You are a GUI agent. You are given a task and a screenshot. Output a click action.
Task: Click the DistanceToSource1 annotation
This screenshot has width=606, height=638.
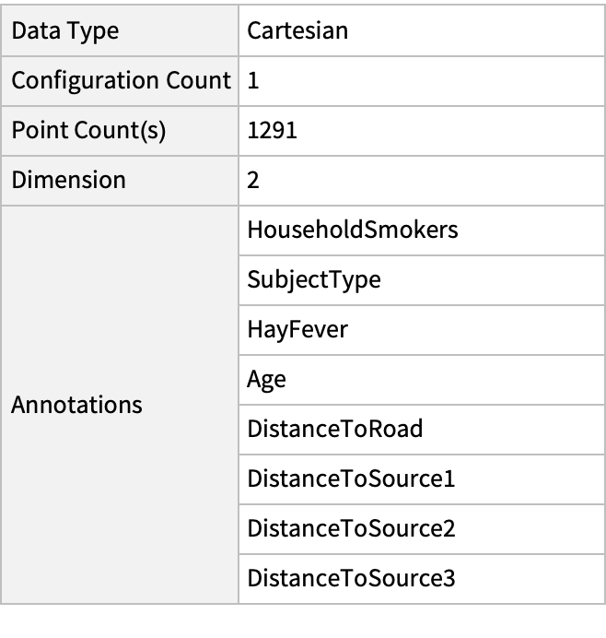click(351, 478)
